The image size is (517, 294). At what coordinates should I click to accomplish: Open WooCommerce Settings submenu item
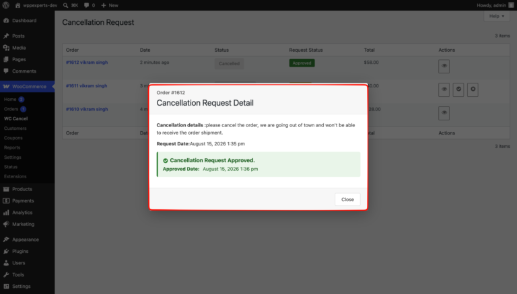[x=13, y=157]
